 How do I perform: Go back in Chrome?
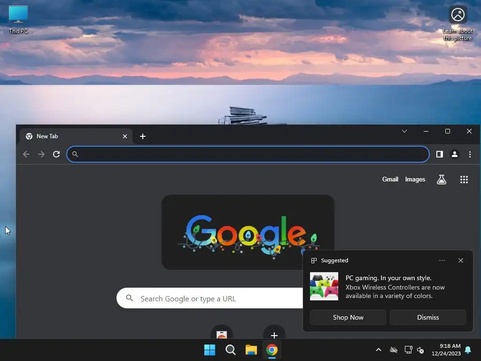[26, 154]
